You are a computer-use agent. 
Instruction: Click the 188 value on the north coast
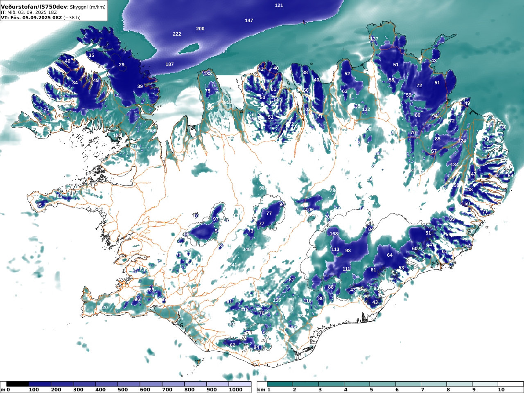[208, 74]
